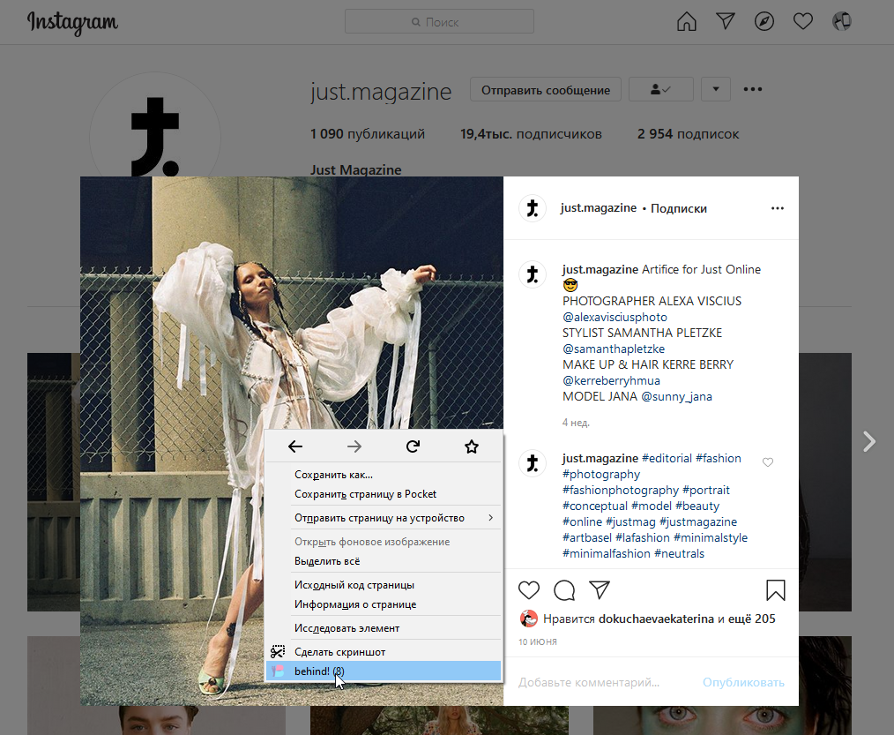Select 'Выделить всё' from context menu

click(x=384, y=561)
